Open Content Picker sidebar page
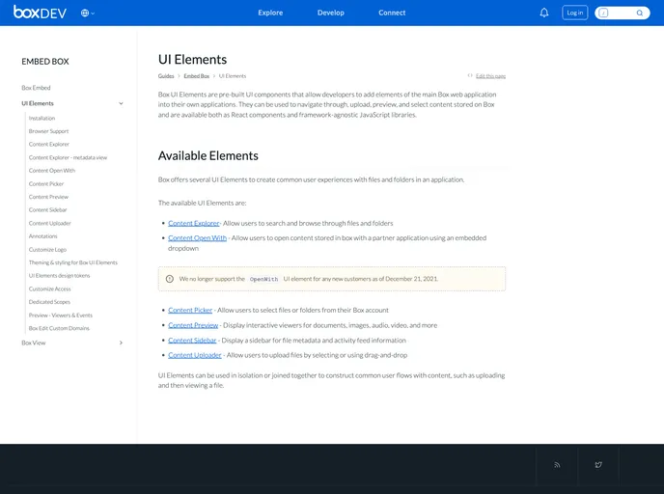664x494 pixels. pyautogui.click(x=46, y=183)
